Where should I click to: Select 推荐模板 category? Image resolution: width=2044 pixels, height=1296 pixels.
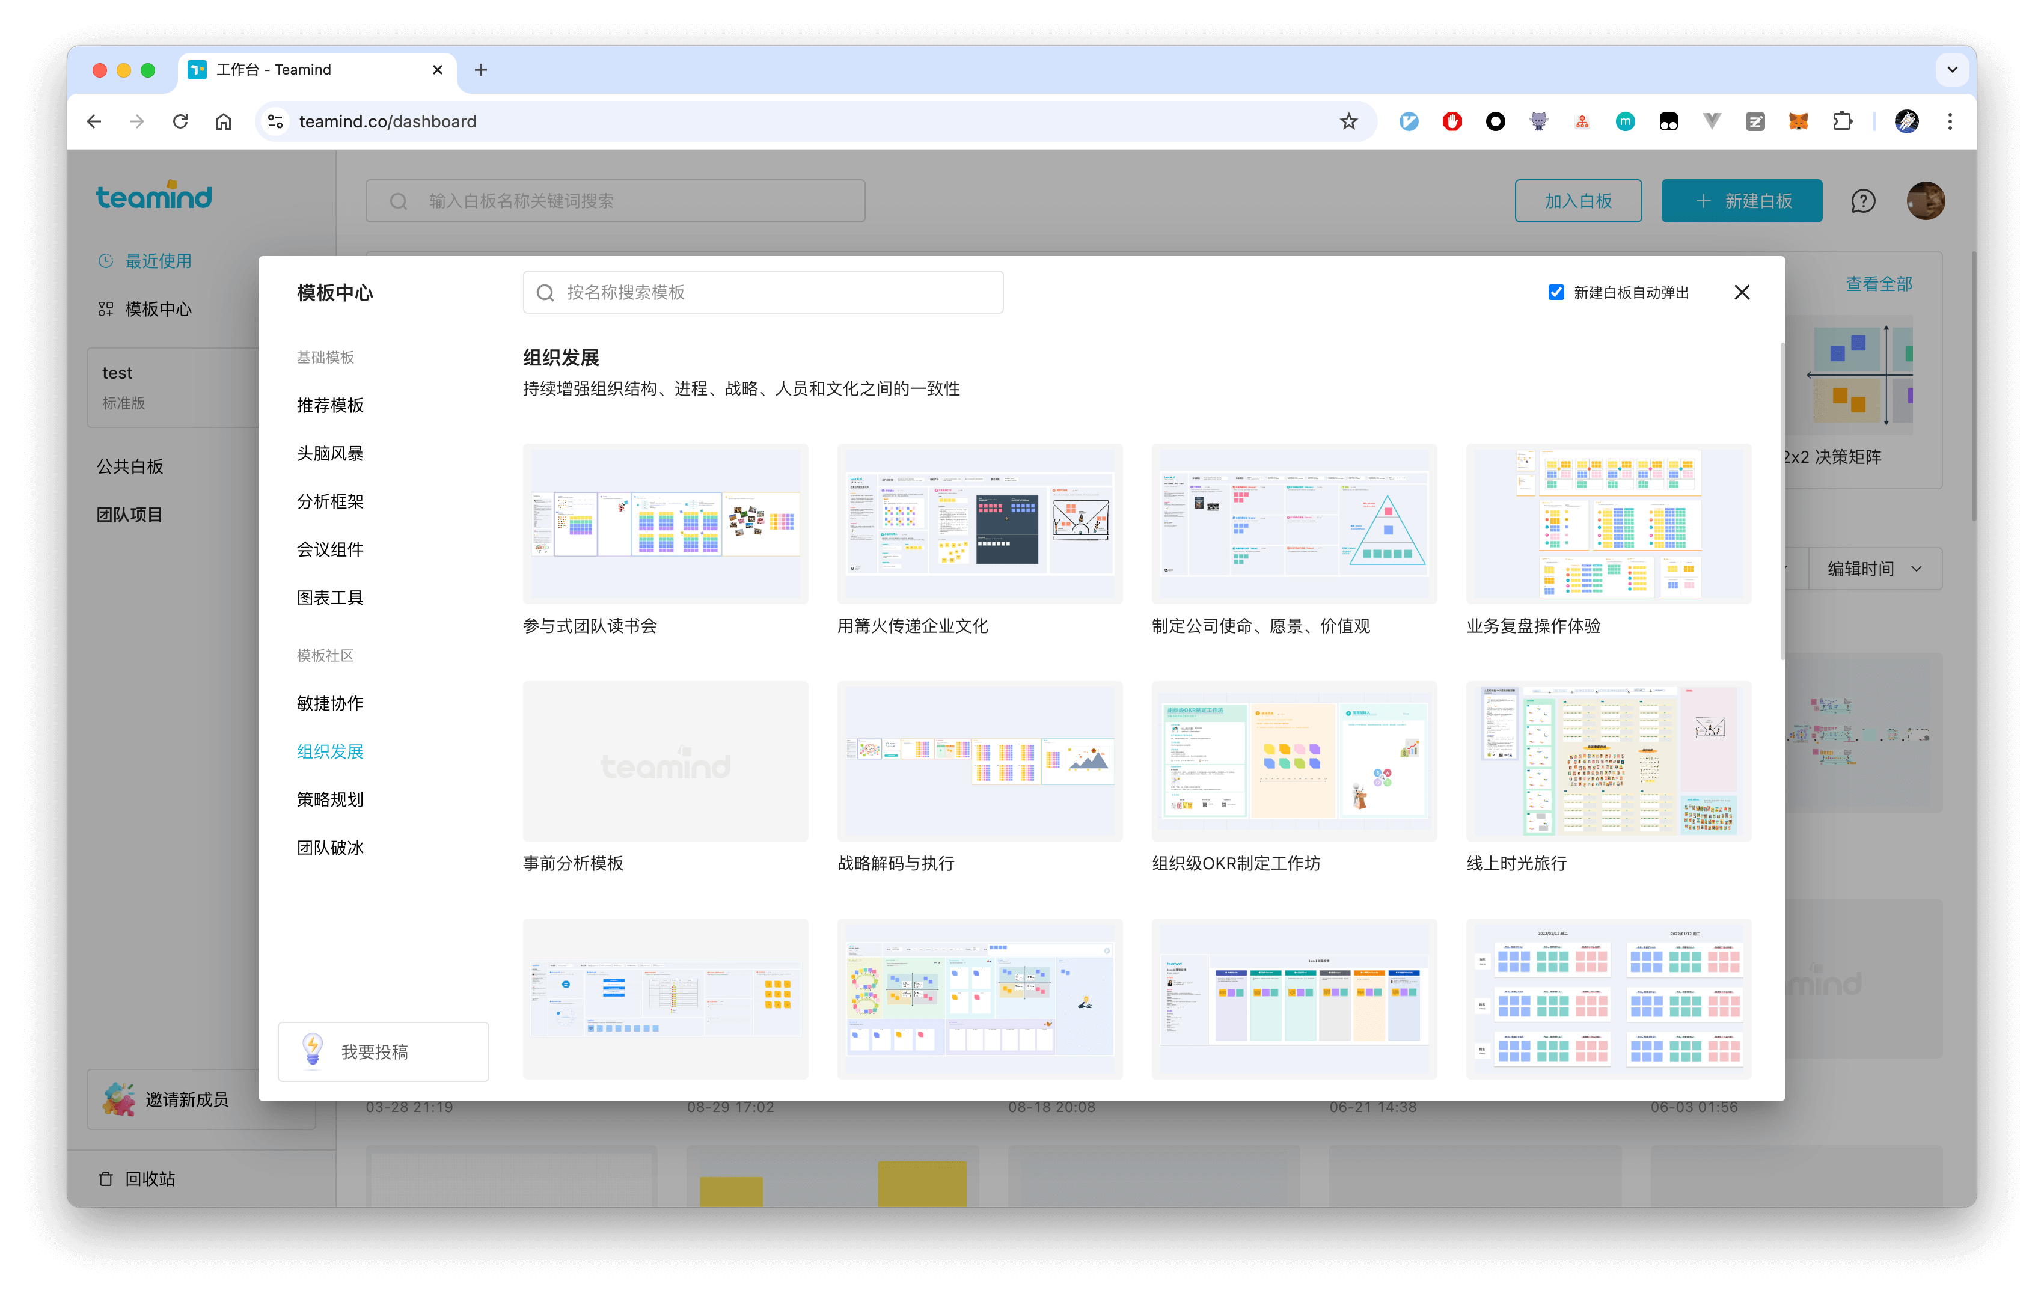point(330,405)
